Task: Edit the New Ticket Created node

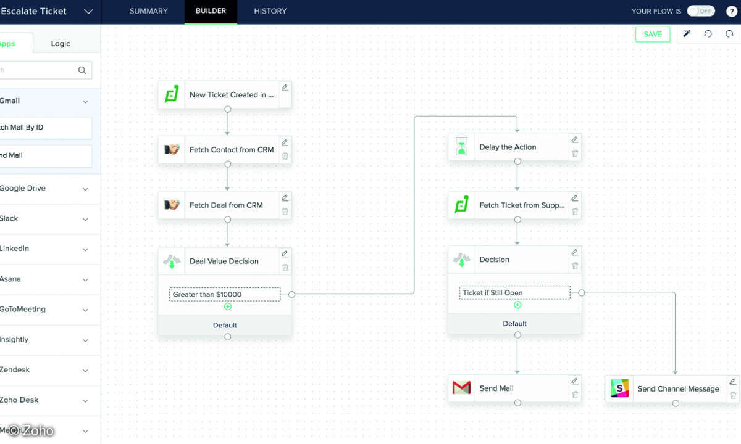Action: click(x=285, y=88)
